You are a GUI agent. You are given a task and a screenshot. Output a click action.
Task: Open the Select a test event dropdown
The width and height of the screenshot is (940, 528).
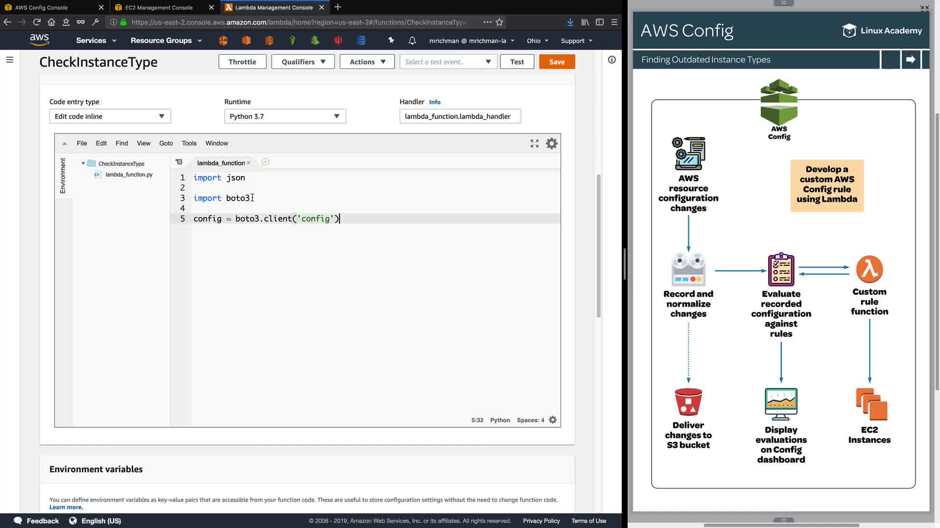pyautogui.click(x=448, y=62)
